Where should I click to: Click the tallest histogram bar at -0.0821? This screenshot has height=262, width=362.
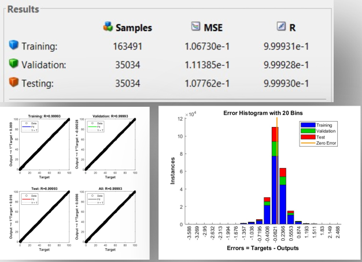click(x=275, y=175)
